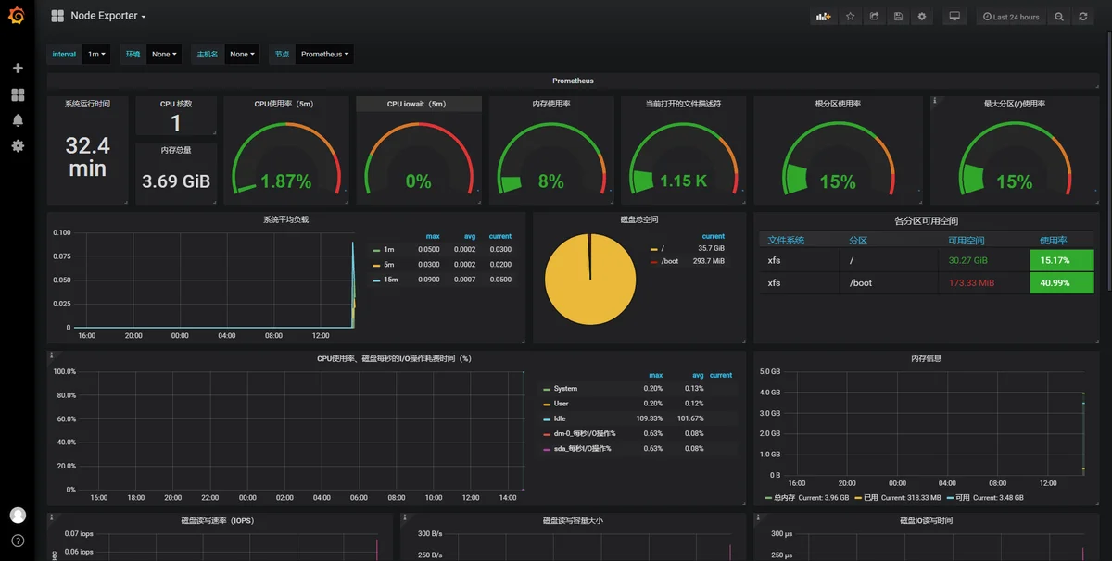Viewport: 1112px width, 561px height.
Task: Open the CPU iowait (5m) panel title menu
Action: coord(416,104)
